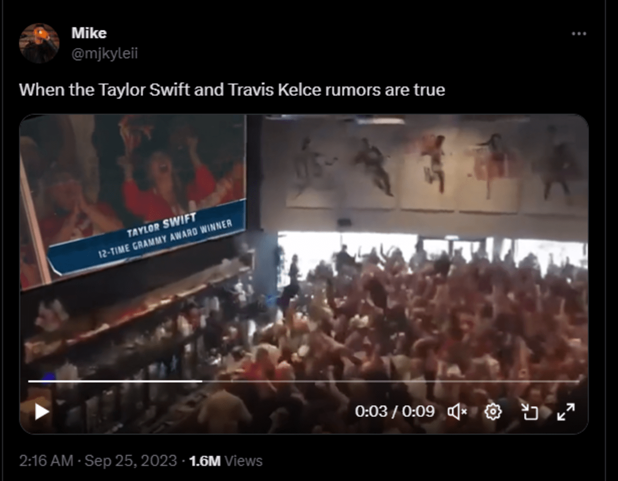The height and width of the screenshot is (481, 618).
Task: Open the three-dot more options menu
Action: 579,33
